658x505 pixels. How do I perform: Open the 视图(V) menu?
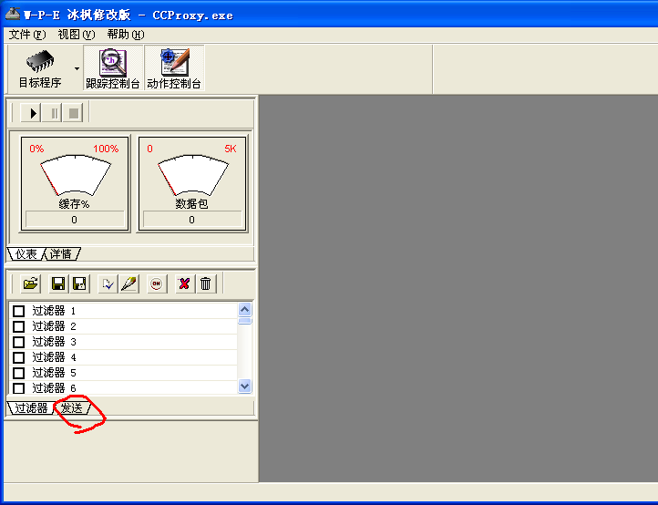(77, 35)
